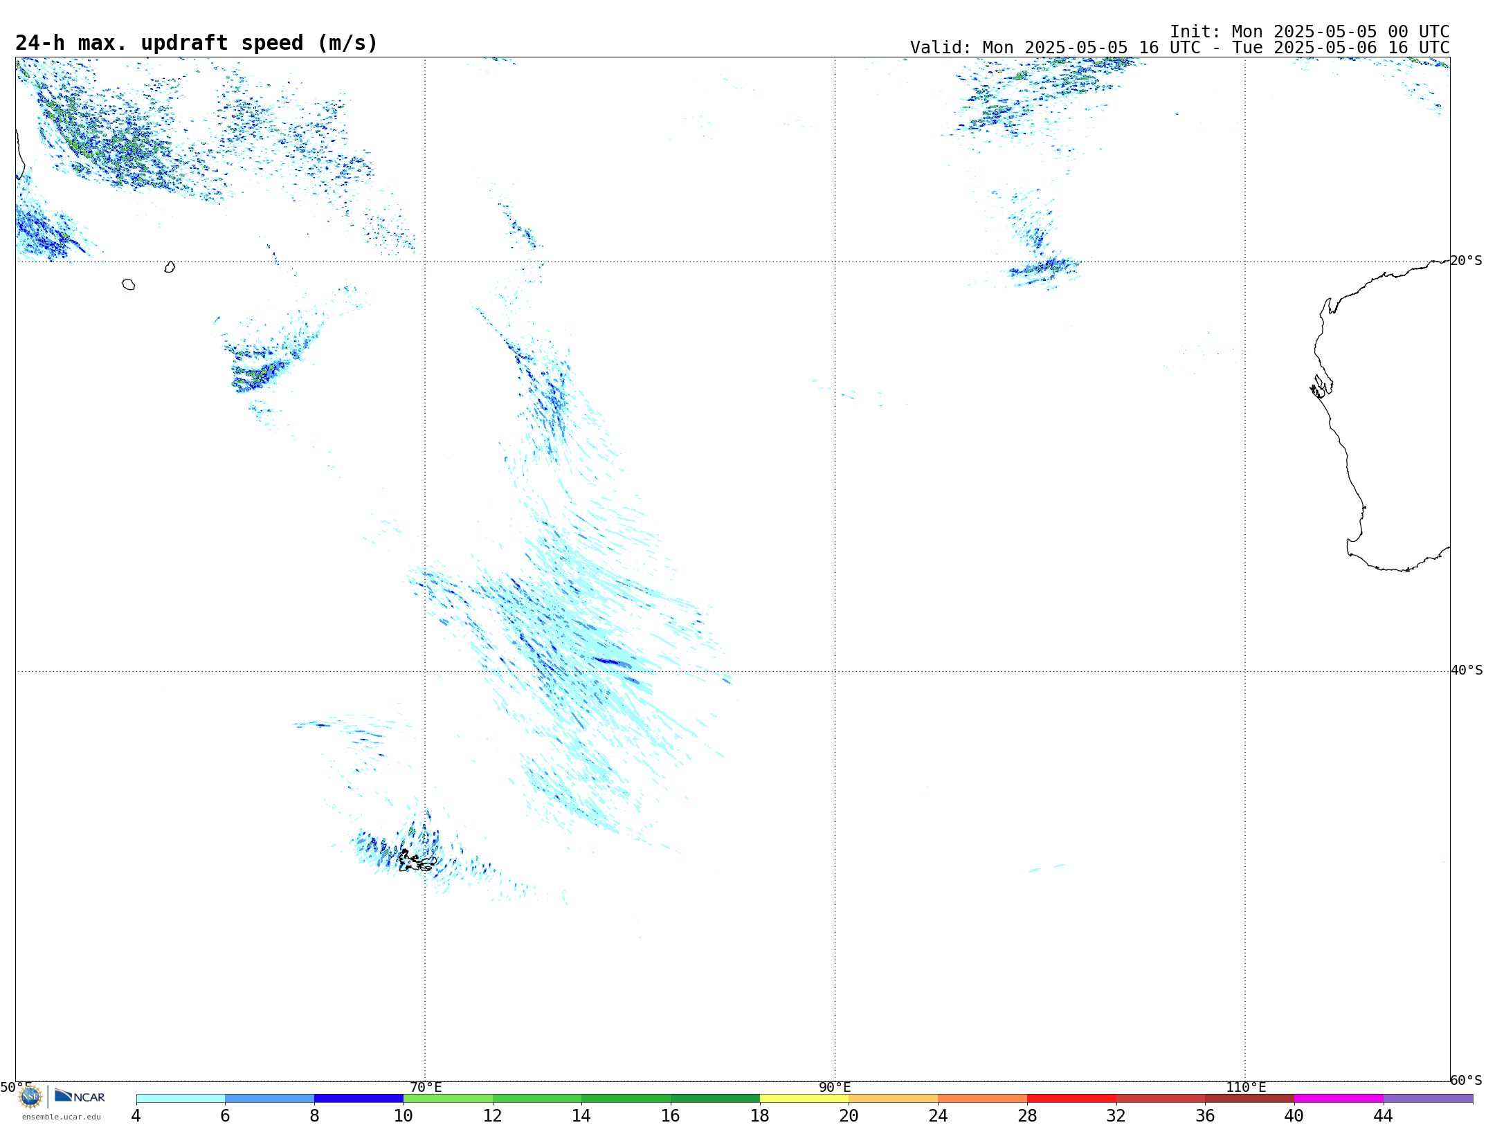
Task: Click the colorbar tick label "14"
Action: [x=581, y=1115]
